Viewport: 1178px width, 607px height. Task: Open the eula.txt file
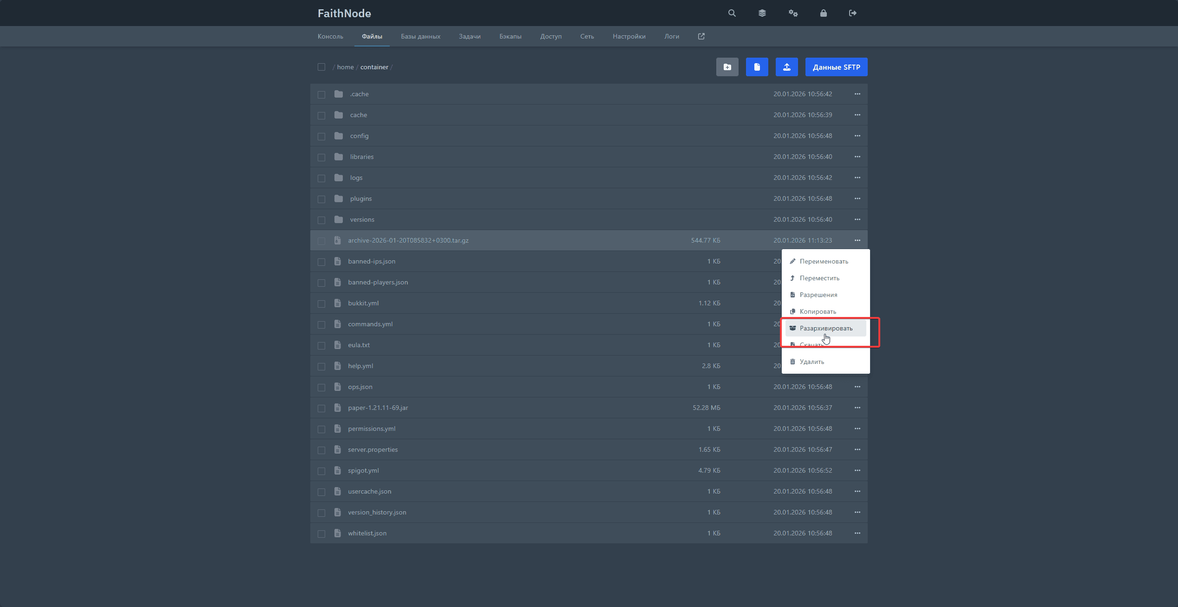[359, 345]
